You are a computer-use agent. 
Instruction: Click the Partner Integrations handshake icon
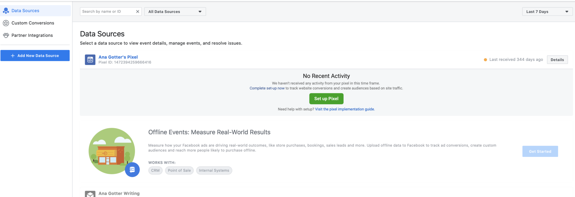(6, 35)
